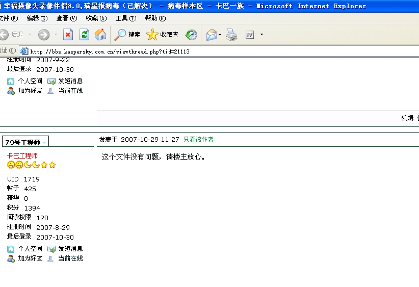The height and width of the screenshot is (287, 419).
Task: Refresh the page with green arrows icon
Action: 84,35
